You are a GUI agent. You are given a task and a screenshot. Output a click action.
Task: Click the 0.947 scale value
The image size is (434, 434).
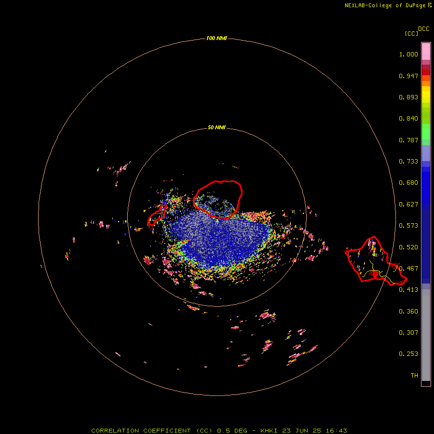pos(408,76)
